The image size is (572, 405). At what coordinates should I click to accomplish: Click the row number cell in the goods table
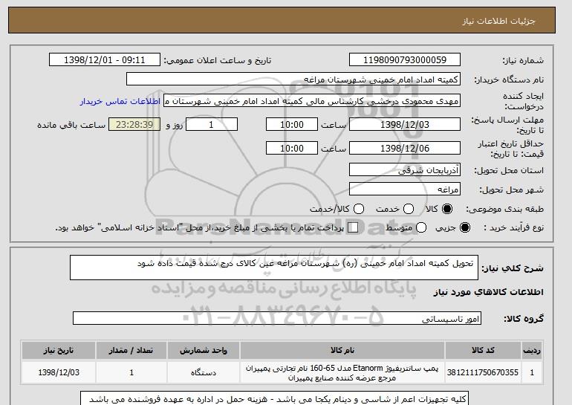pos(532,372)
